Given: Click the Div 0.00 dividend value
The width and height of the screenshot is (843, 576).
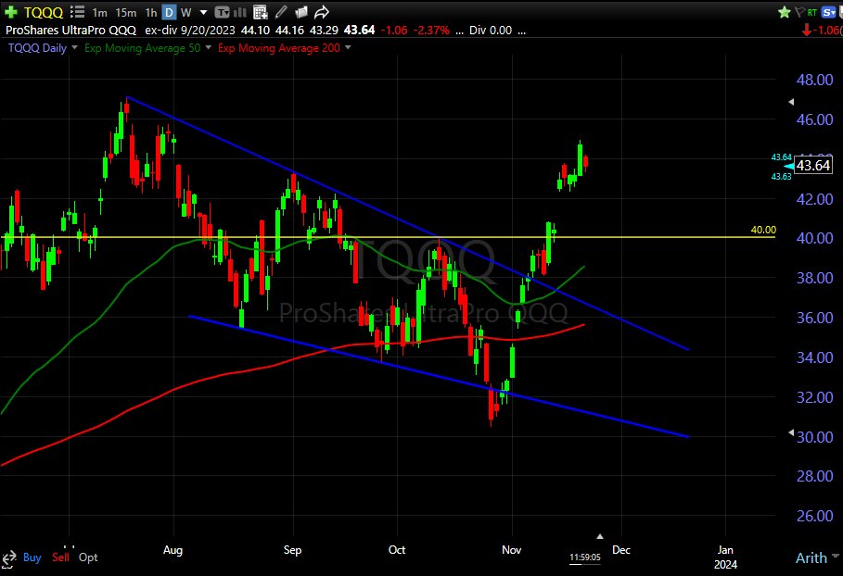Looking at the screenshot, I should 491,30.
